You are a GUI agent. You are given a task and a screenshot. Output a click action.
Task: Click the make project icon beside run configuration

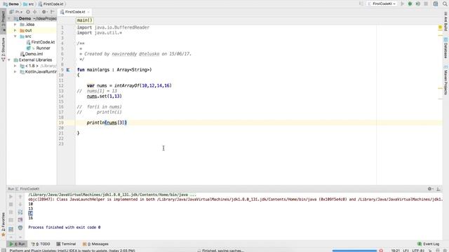361,3
